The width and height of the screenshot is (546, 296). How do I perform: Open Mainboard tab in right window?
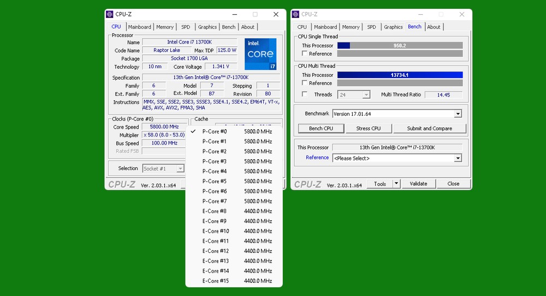tap(325, 27)
